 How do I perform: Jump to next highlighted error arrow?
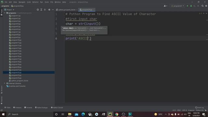[x=206, y=14]
